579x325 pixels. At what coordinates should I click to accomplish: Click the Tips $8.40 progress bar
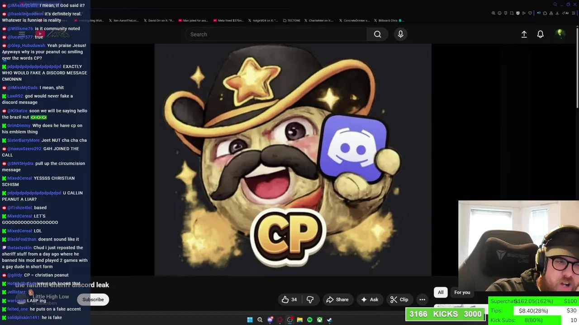(533, 311)
